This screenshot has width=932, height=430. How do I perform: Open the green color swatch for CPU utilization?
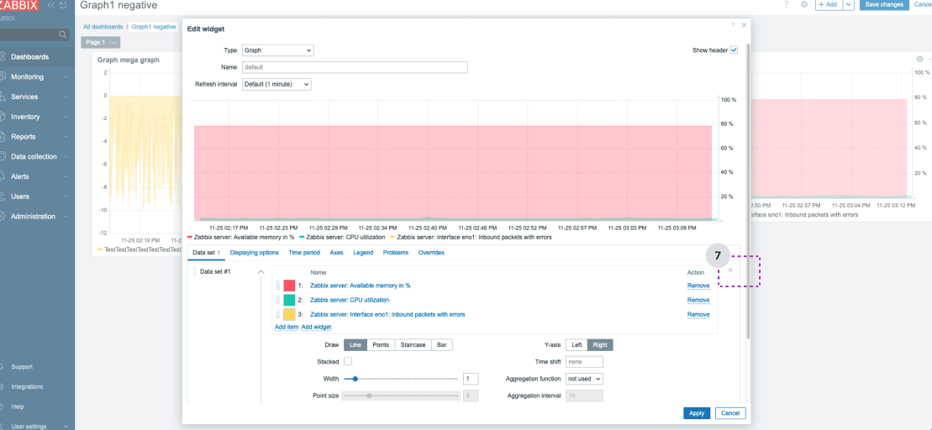pos(289,300)
